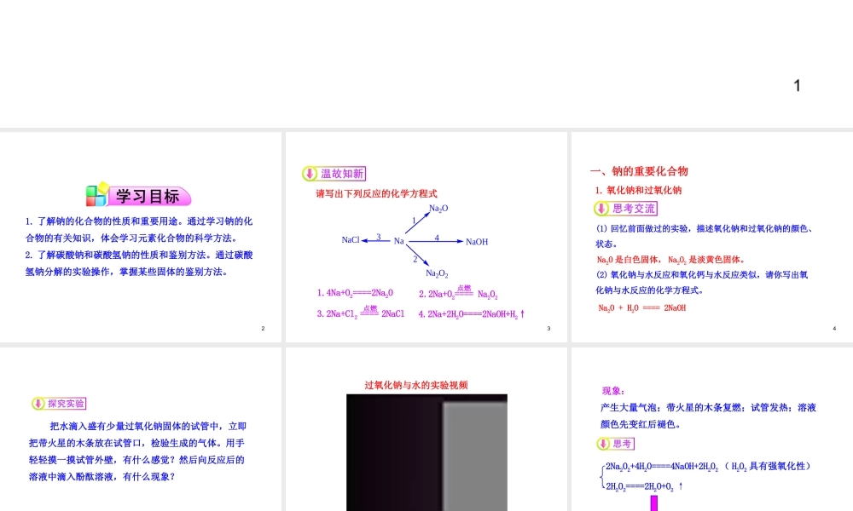Click the 过氧化钠与水的实验视频 video frame
The width and height of the screenshot is (853, 511).
coord(426,452)
